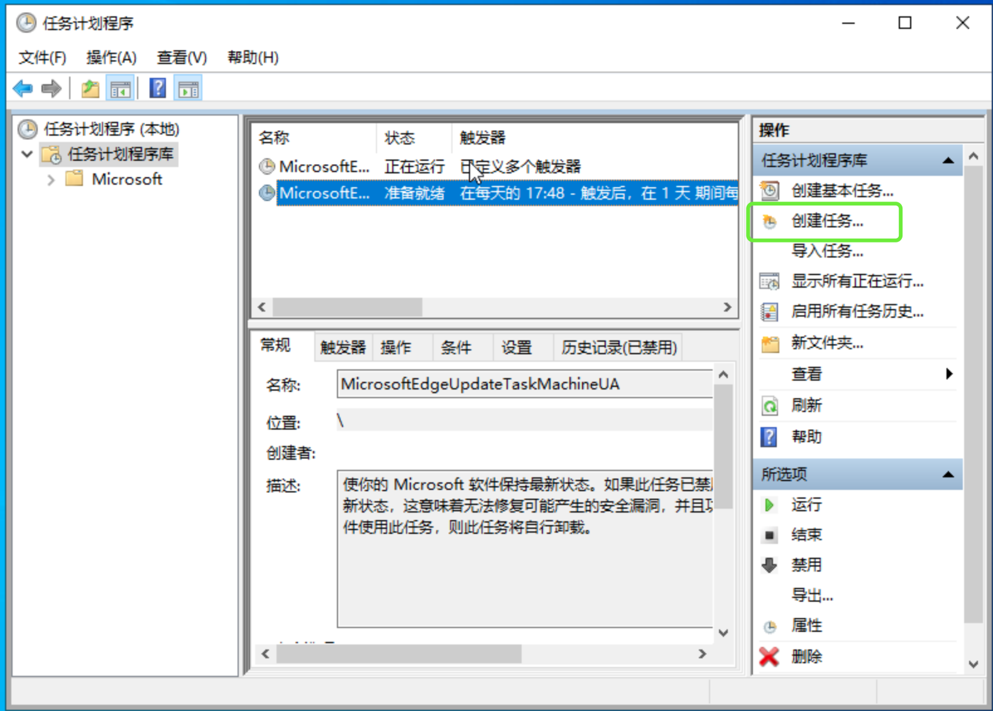Click 禁用 to disable the selected task

tap(806, 565)
